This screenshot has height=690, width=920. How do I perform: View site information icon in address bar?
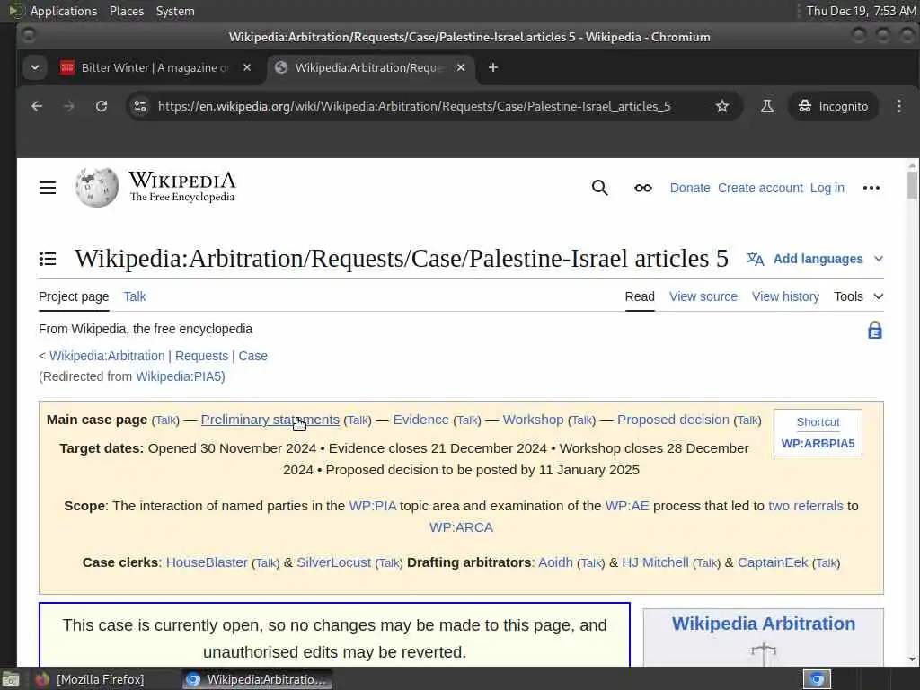[140, 106]
